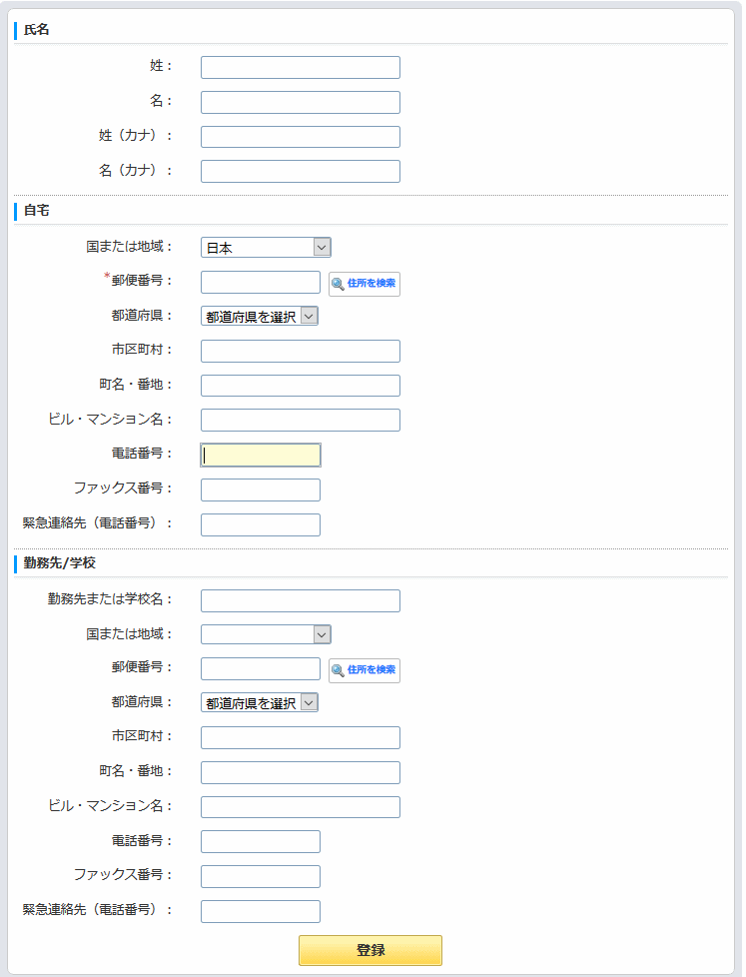Open empty 国または地域 dropdown under 勤務先/学校

tap(266, 634)
